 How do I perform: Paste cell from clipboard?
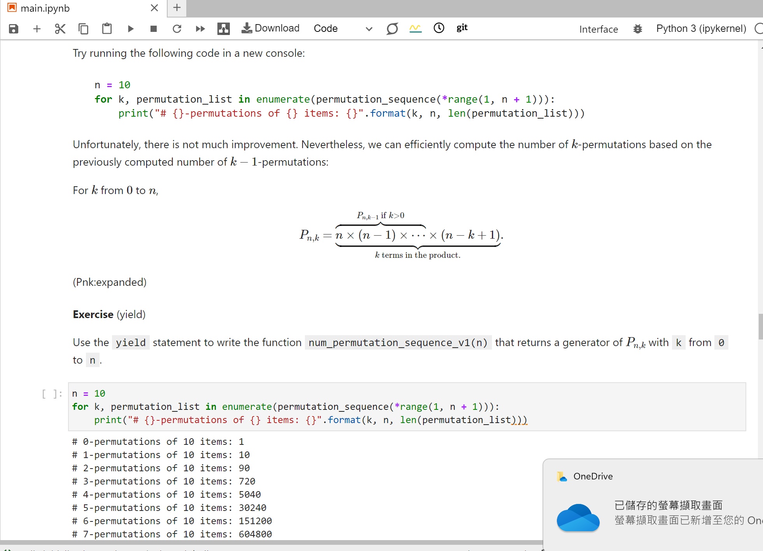click(x=107, y=29)
